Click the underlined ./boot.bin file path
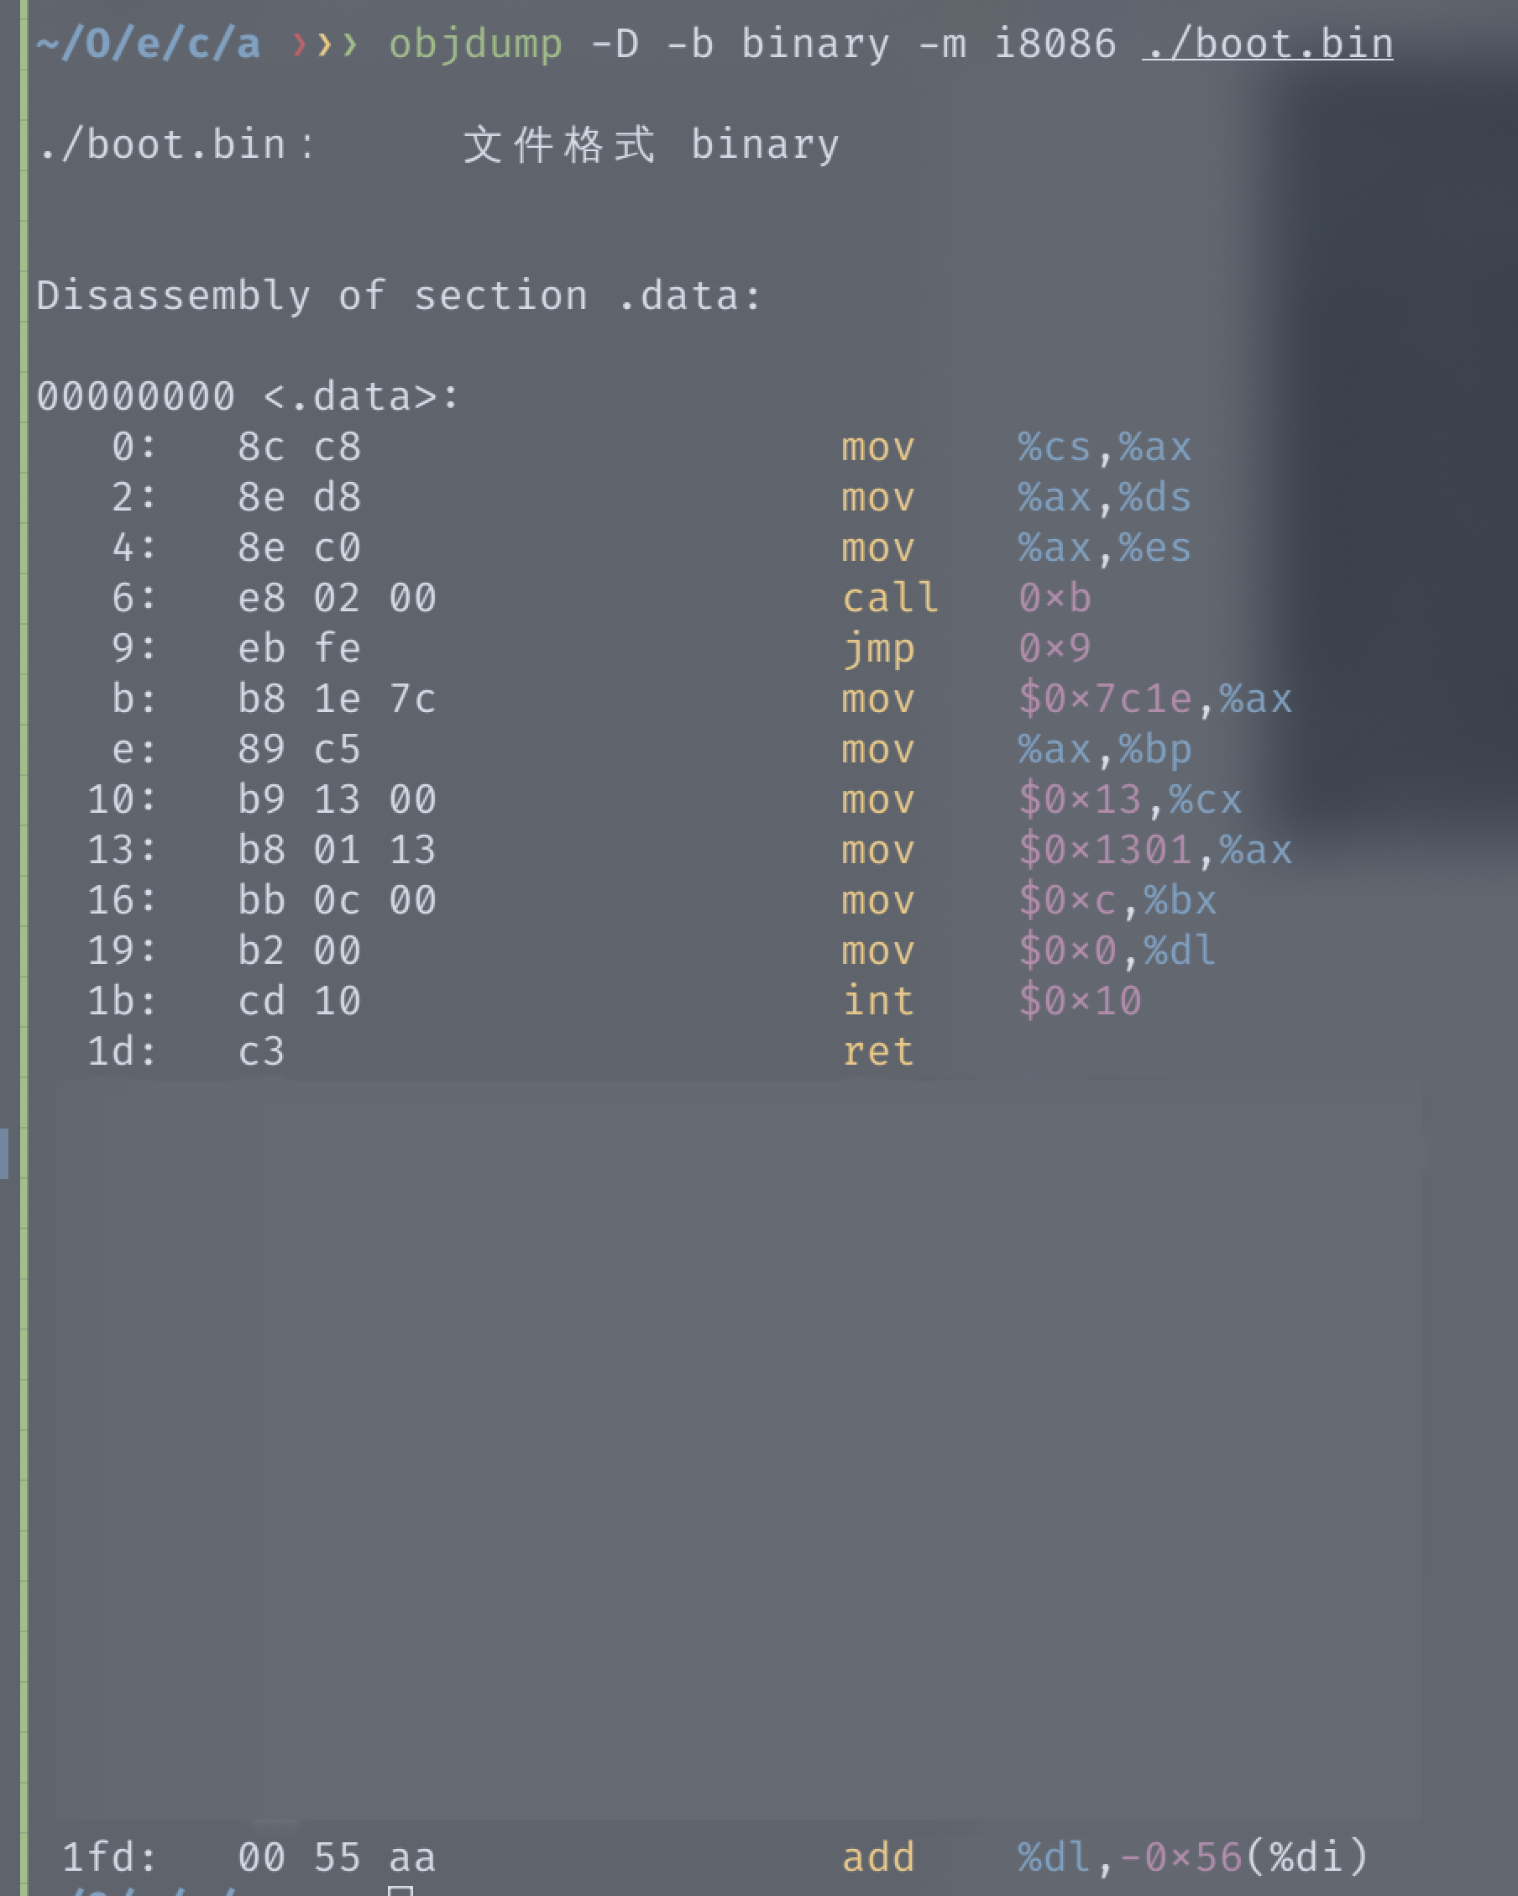1518x1896 pixels. (x=1266, y=44)
